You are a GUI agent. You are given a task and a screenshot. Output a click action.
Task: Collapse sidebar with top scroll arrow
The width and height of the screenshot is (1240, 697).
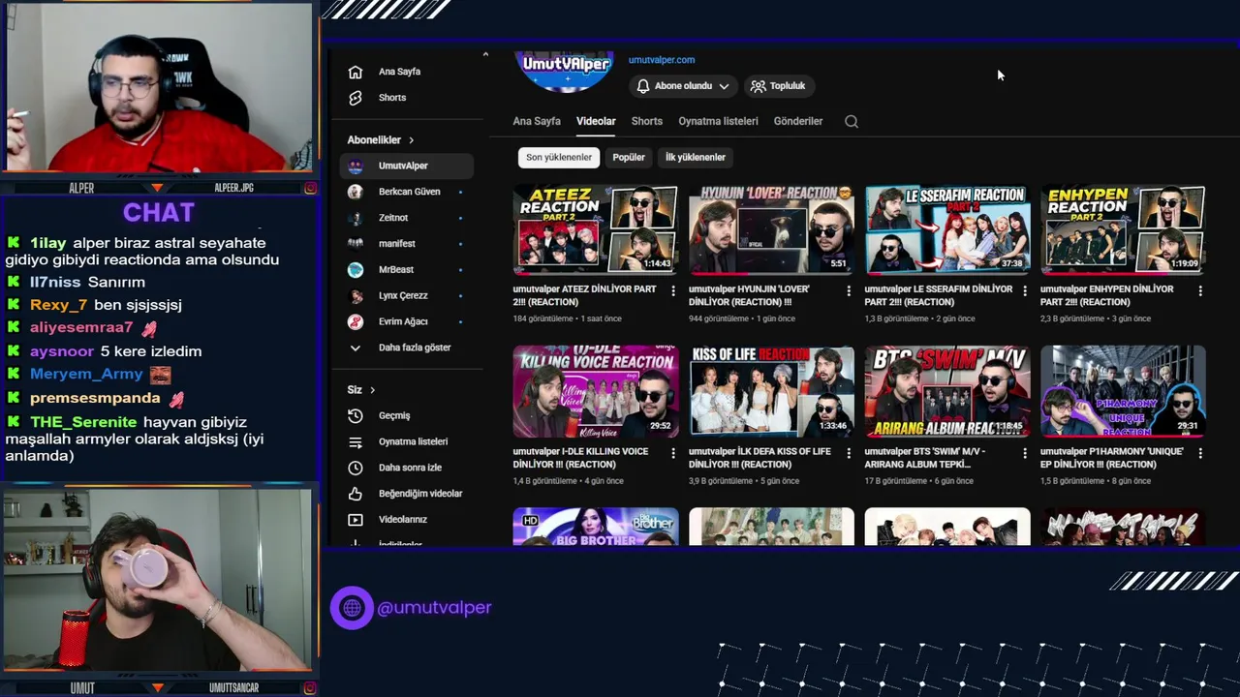click(485, 55)
